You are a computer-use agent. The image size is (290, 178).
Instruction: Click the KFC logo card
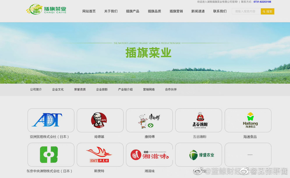[x=100, y=120]
